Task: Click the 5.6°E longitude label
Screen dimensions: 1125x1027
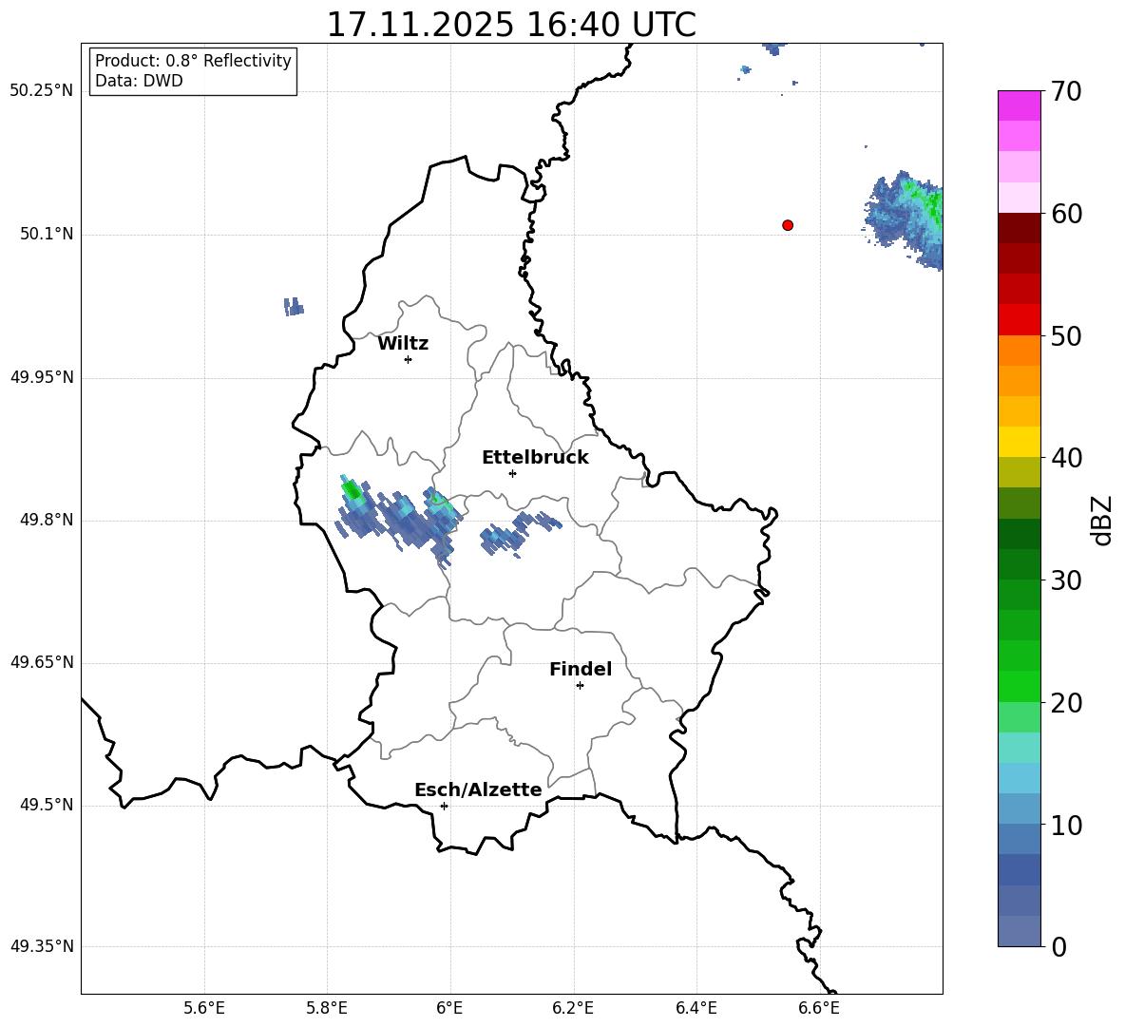Action: point(204,1008)
